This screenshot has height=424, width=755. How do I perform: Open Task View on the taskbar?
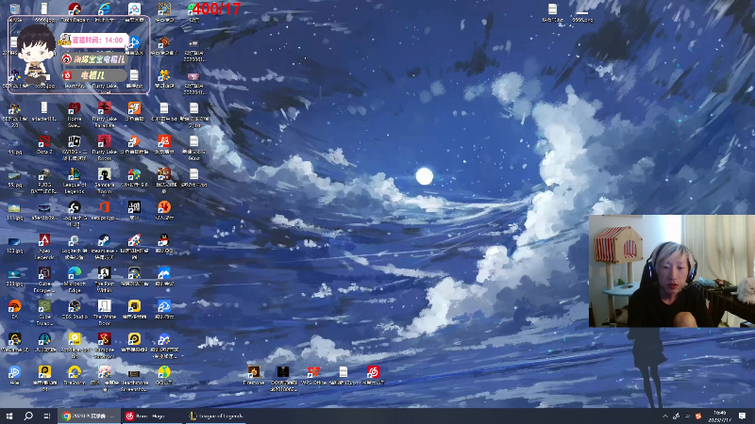[46, 416]
